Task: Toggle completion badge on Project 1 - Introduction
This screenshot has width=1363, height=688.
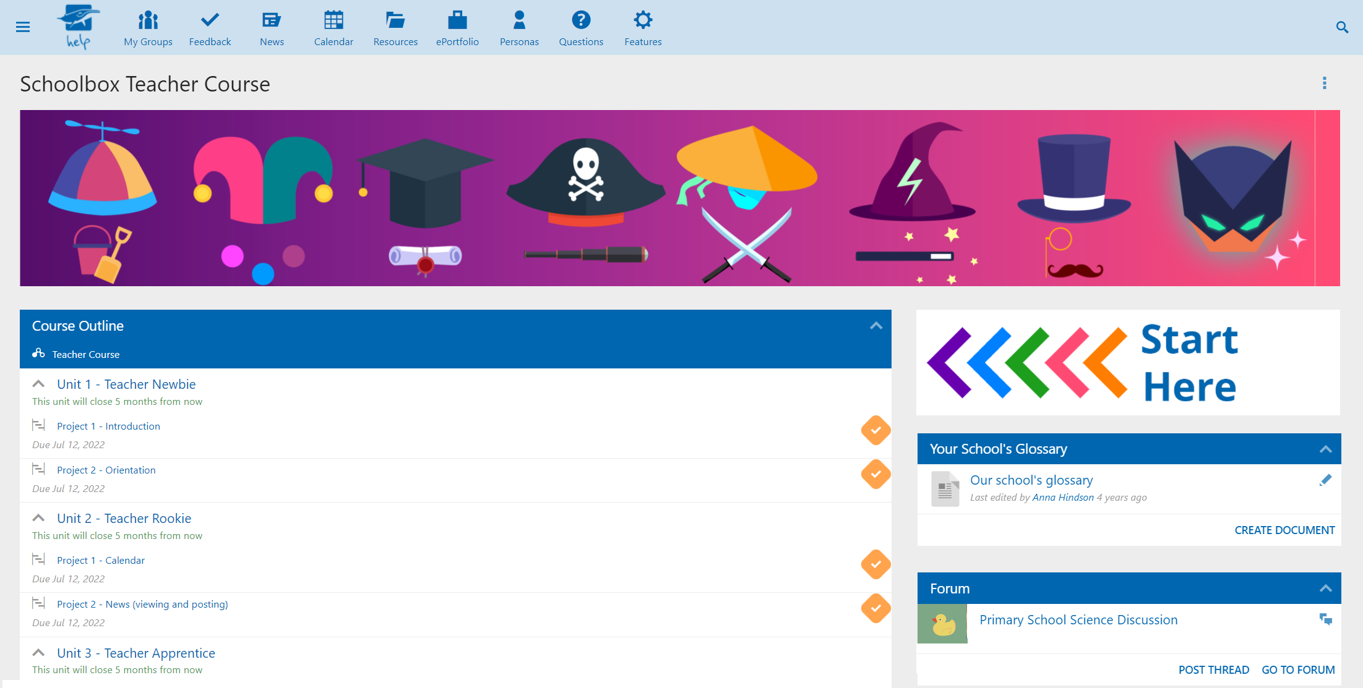Action: click(875, 430)
